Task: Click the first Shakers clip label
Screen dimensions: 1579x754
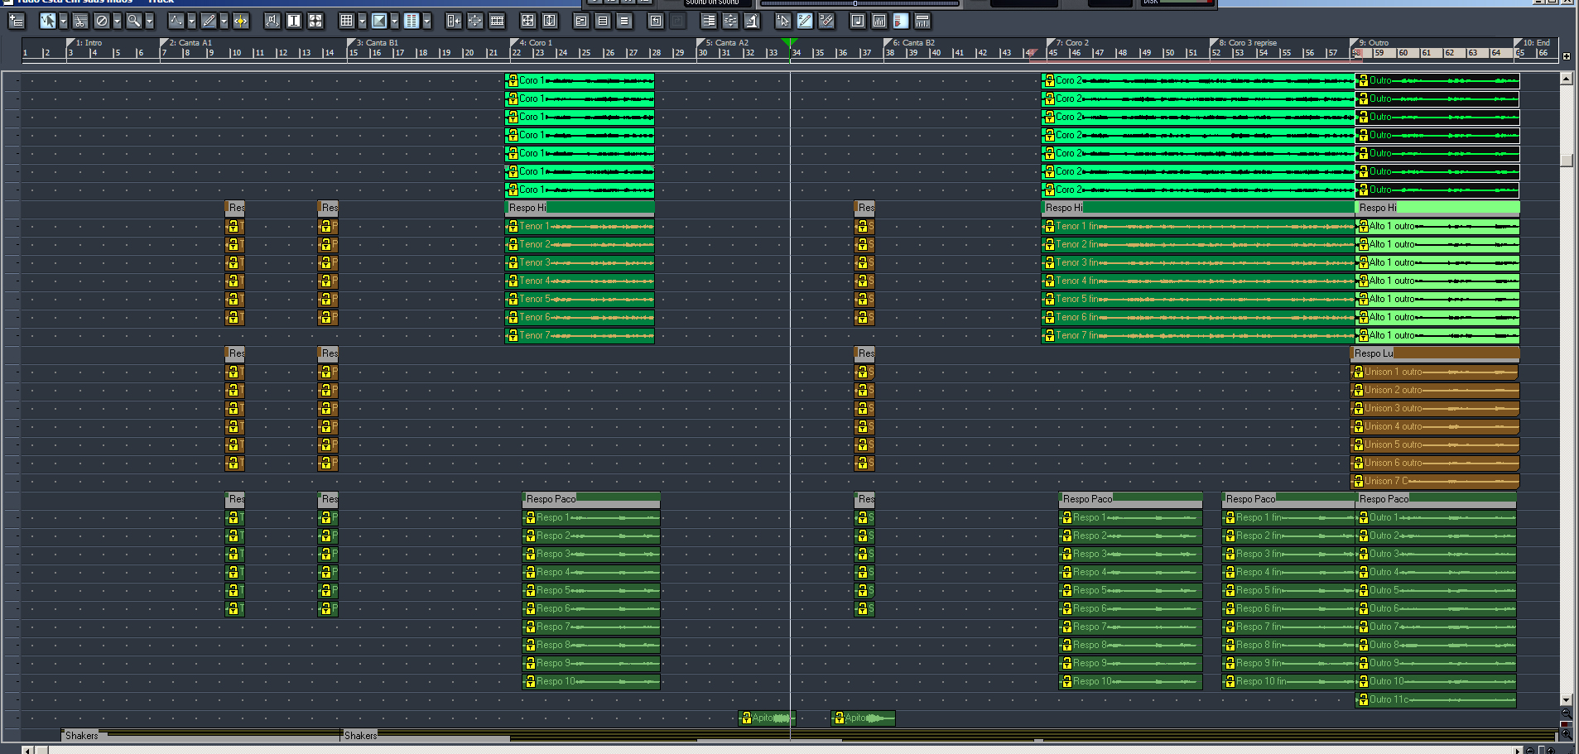Action: [x=81, y=736]
